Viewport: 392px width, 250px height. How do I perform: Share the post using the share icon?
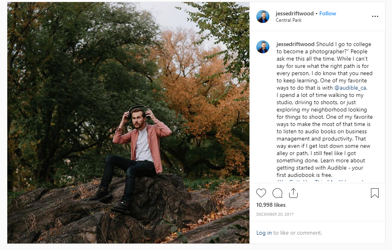(293, 193)
